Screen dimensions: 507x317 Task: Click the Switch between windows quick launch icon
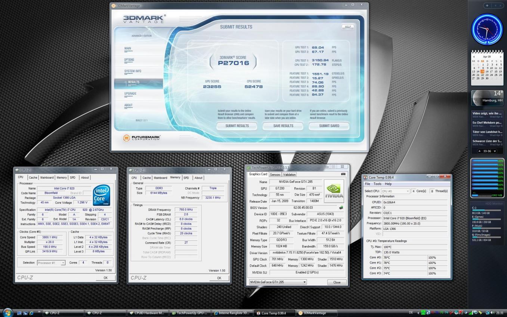pos(26,313)
